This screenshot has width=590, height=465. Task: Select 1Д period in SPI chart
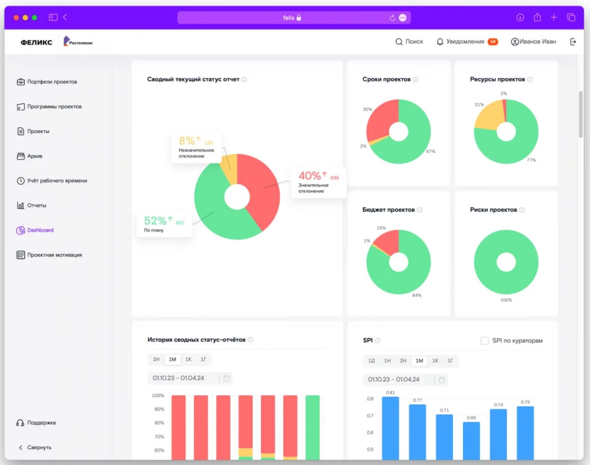pyautogui.click(x=372, y=361)
